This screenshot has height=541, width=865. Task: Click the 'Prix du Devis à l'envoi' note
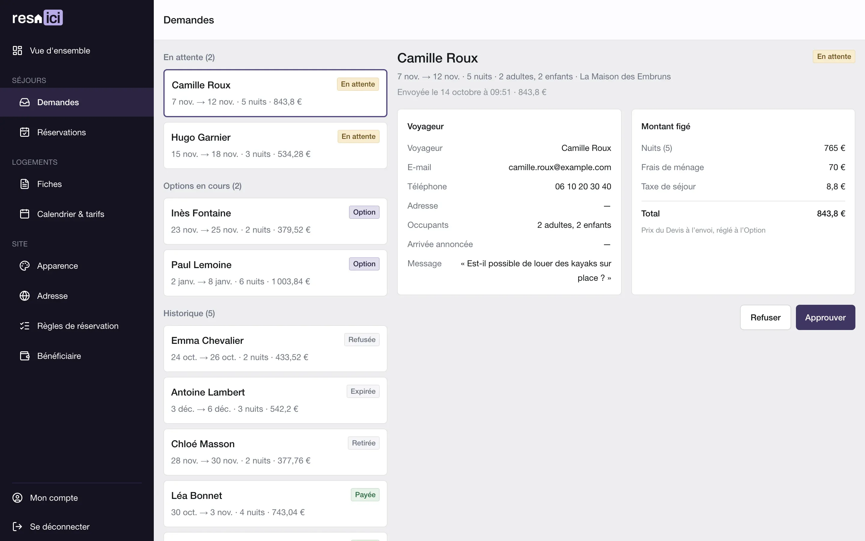tap(703, 231)
